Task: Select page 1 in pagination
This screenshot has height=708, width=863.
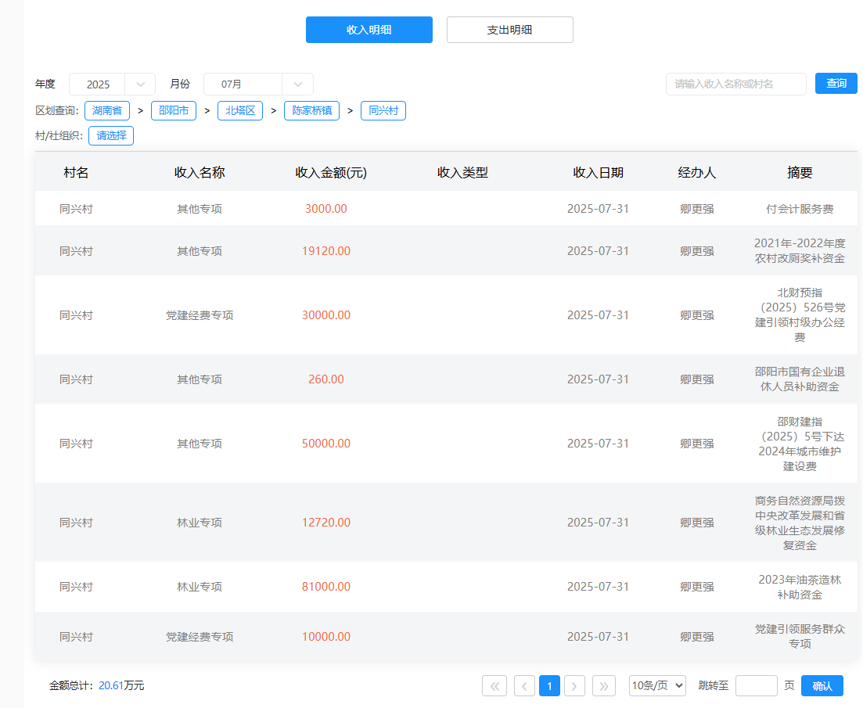Action: tap(549, 686)
